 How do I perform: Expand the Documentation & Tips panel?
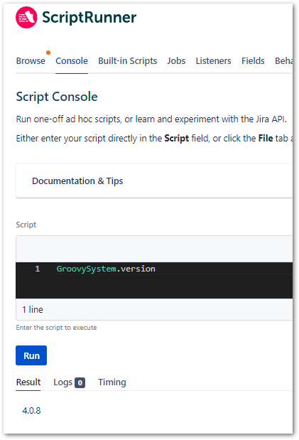click(154, 181)
